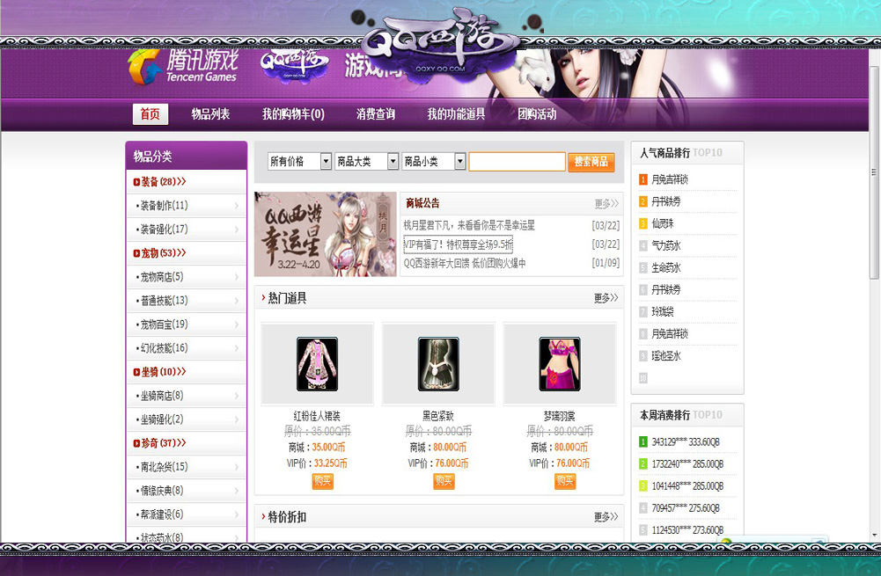Open 气力药水 in the popularity ranking

pyautogui.click(x=665, y=246)
